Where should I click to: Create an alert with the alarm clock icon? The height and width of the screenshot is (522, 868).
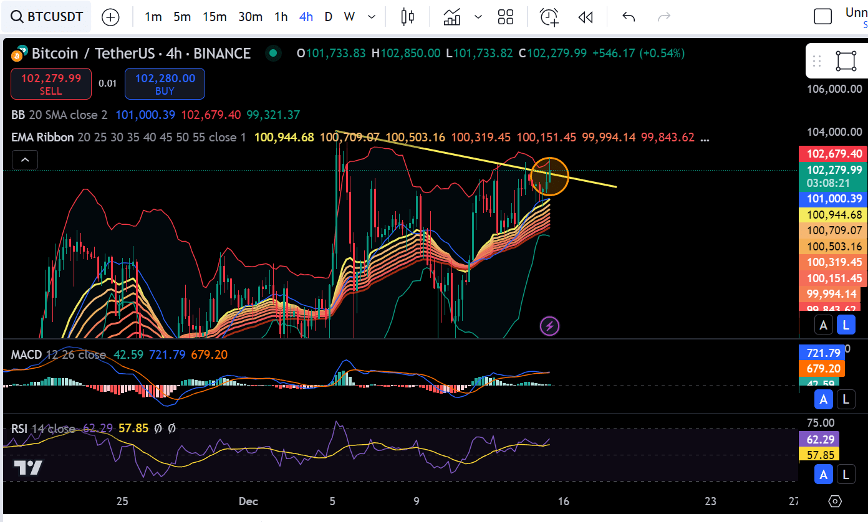coord(549,17)
